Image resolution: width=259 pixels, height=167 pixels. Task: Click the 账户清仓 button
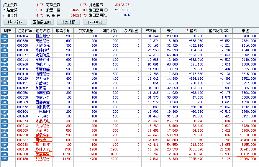tap(95, 22)
